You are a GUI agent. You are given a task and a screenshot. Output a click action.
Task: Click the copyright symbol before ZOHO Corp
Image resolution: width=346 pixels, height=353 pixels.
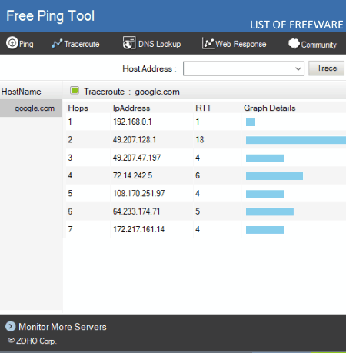(11, 340)
